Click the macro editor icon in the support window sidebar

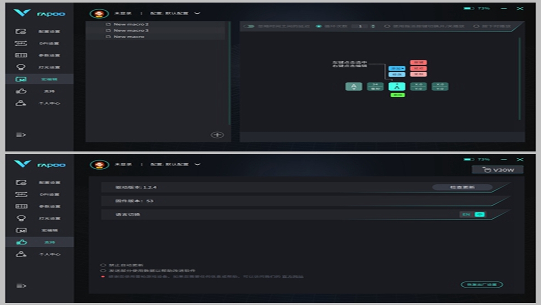(x=21, y=230)
